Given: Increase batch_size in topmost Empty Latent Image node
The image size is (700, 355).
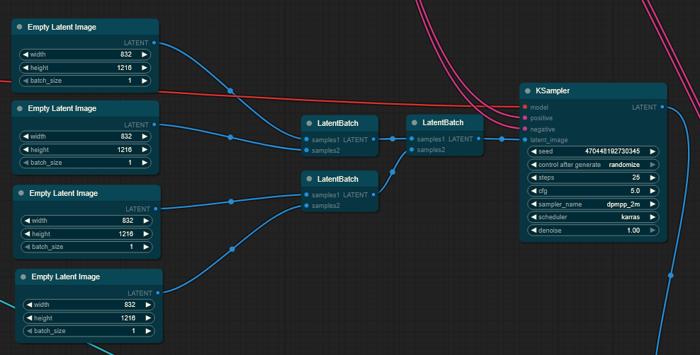Looking at the screenshot, I should (x=145, y=81).
